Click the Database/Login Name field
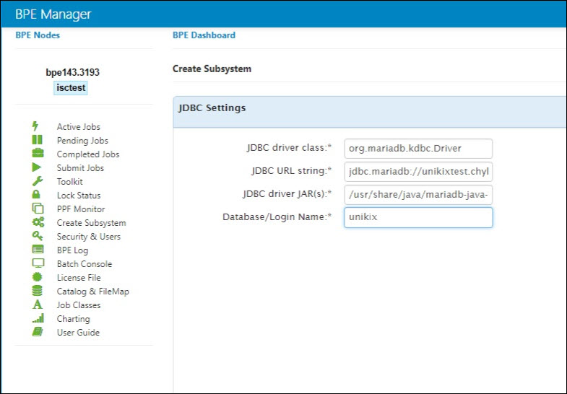This screenshot has width=567, height=394. (418, 217)
